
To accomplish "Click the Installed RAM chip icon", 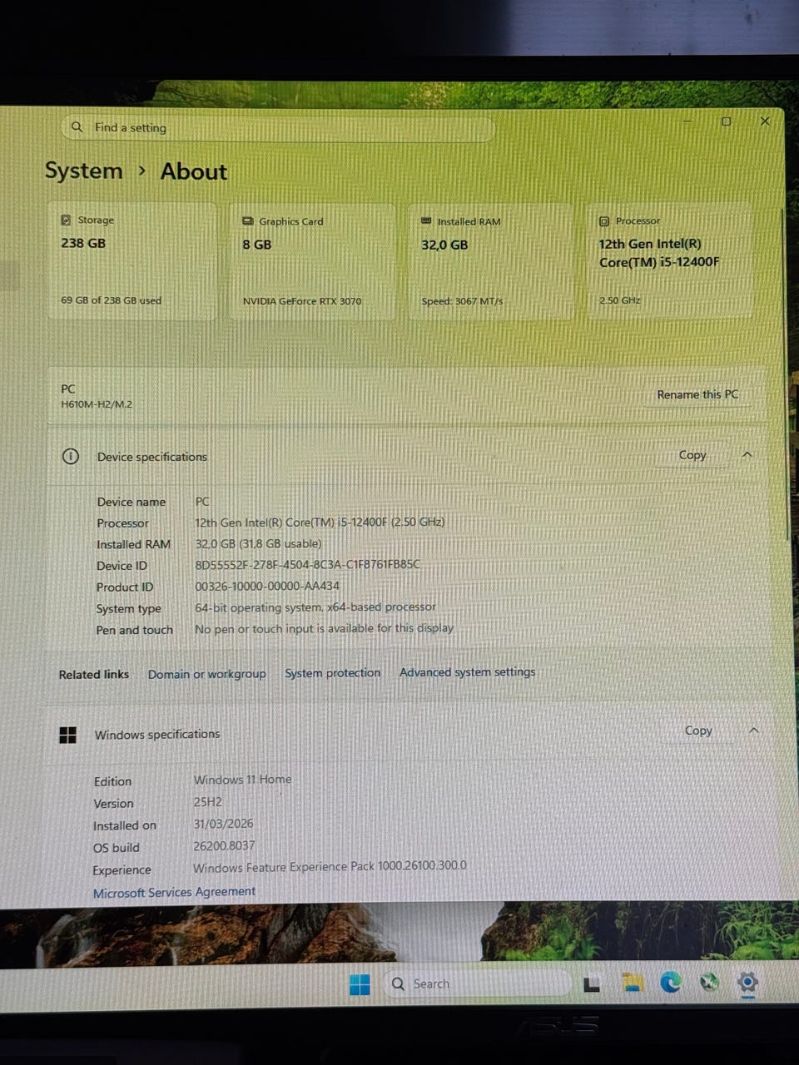I will (427, 221).
